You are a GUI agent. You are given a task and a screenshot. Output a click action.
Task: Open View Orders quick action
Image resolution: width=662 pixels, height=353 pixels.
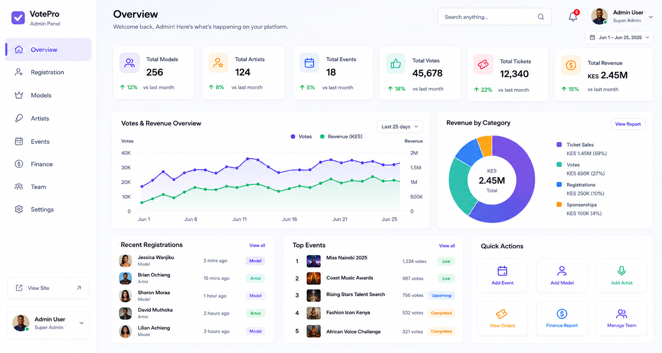[x=502, y=318]
